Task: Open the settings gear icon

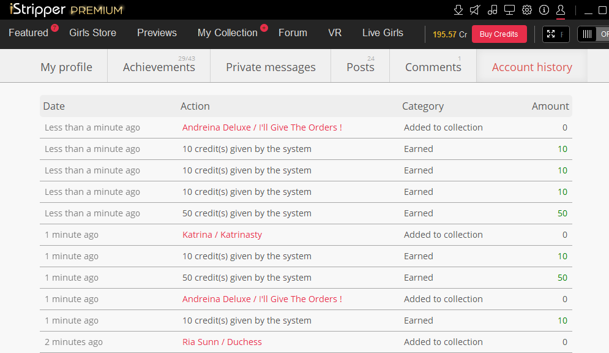Action: point(526,10)
